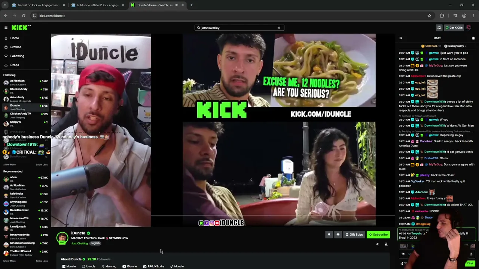Collapse Following list with Show Less
The image size is (479, 269).
[x=42, y=165]
